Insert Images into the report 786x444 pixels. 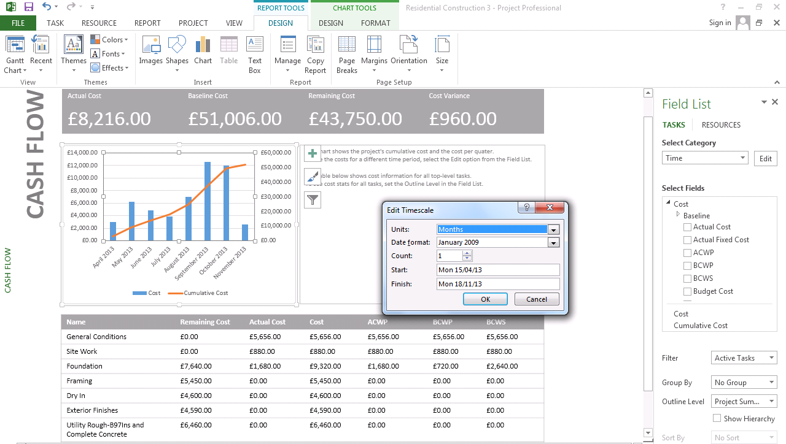pos(150,45)
